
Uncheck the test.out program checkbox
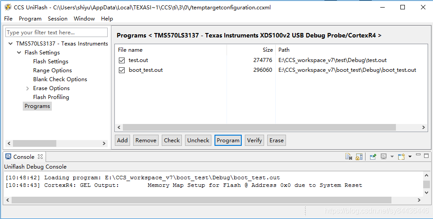(x=122, y=60)
